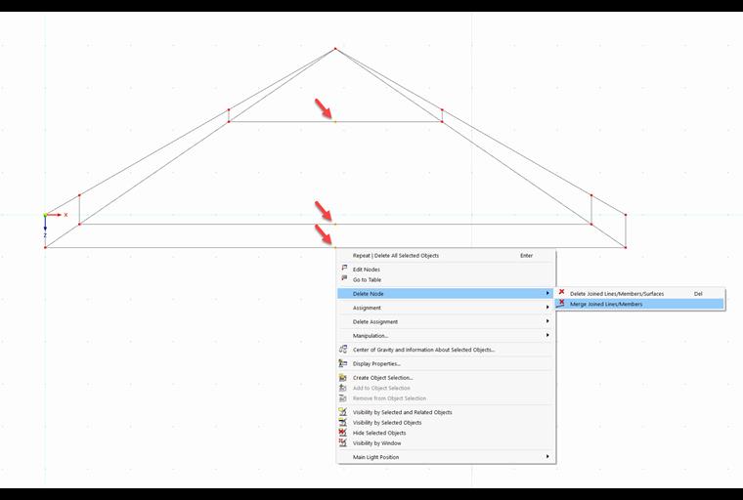Select the origin node at the X-Z axes
This screenshot has height=500, width=743.
click(46, 215)
